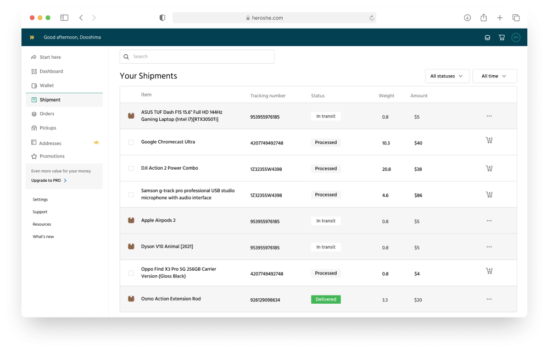Open more options for Apple Airpods 2 row
The image size is (547, 351).
[x=489, y=221]
